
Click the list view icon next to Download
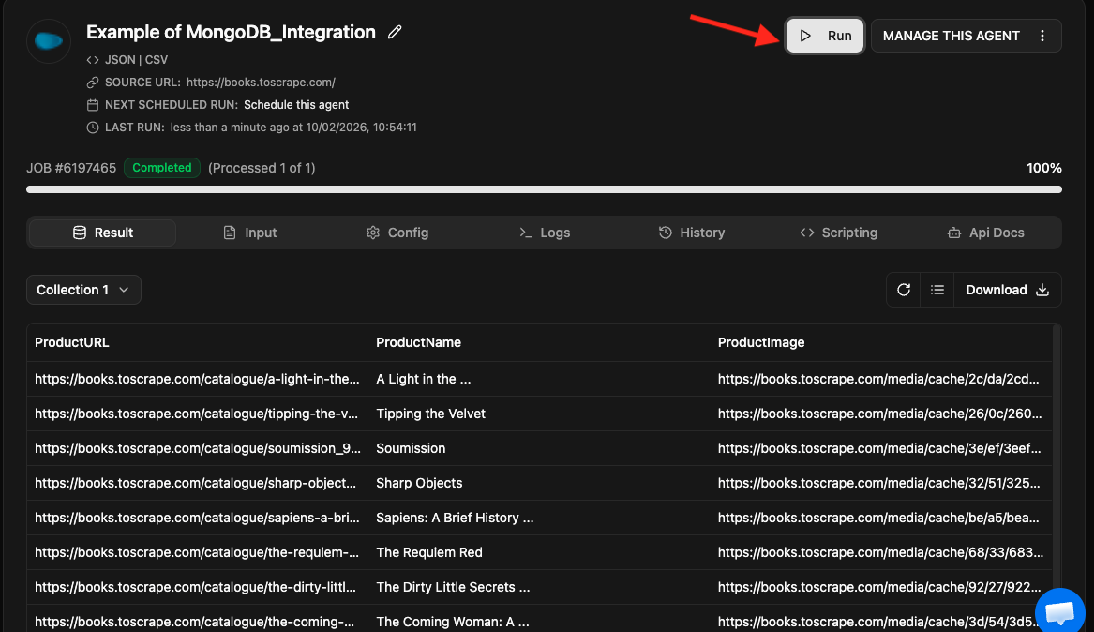tap(937, 290)
